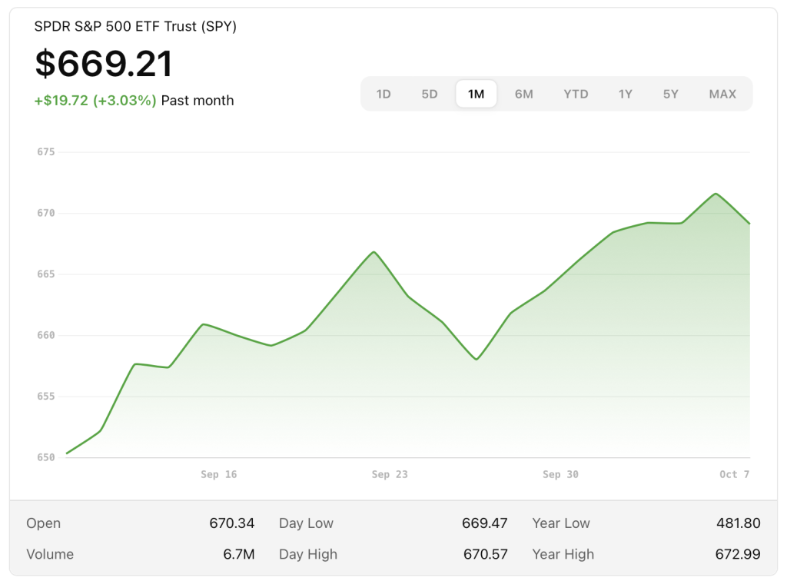Select the Day High value 670.57

pos(485,554)
